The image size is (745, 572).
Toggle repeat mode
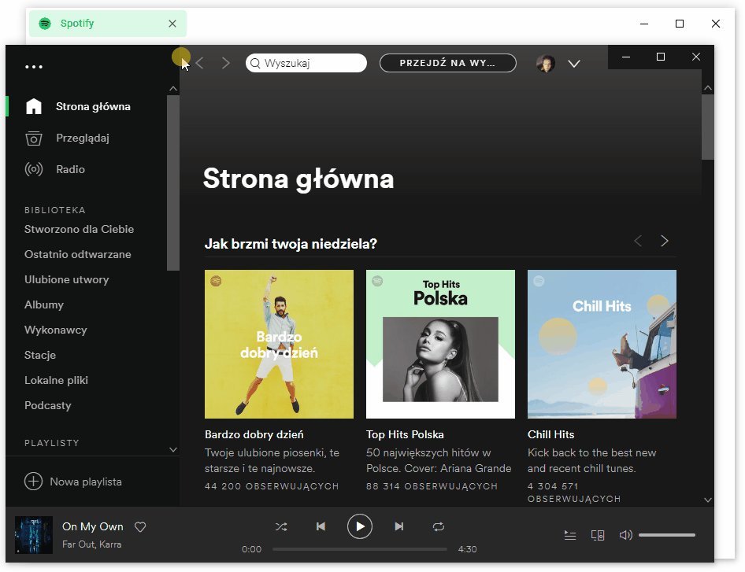pos(439,526)
